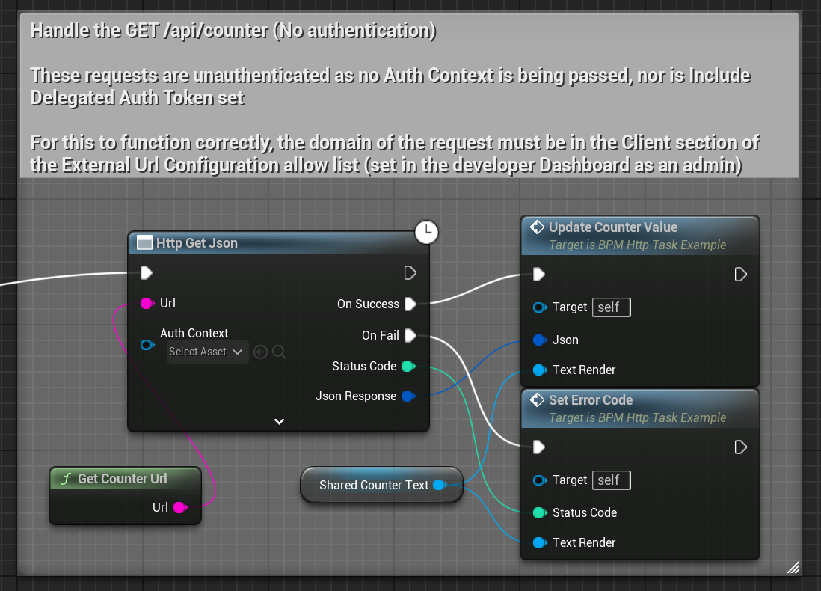
Task: Select the Set Error Code node title
Action: (591, 400)
